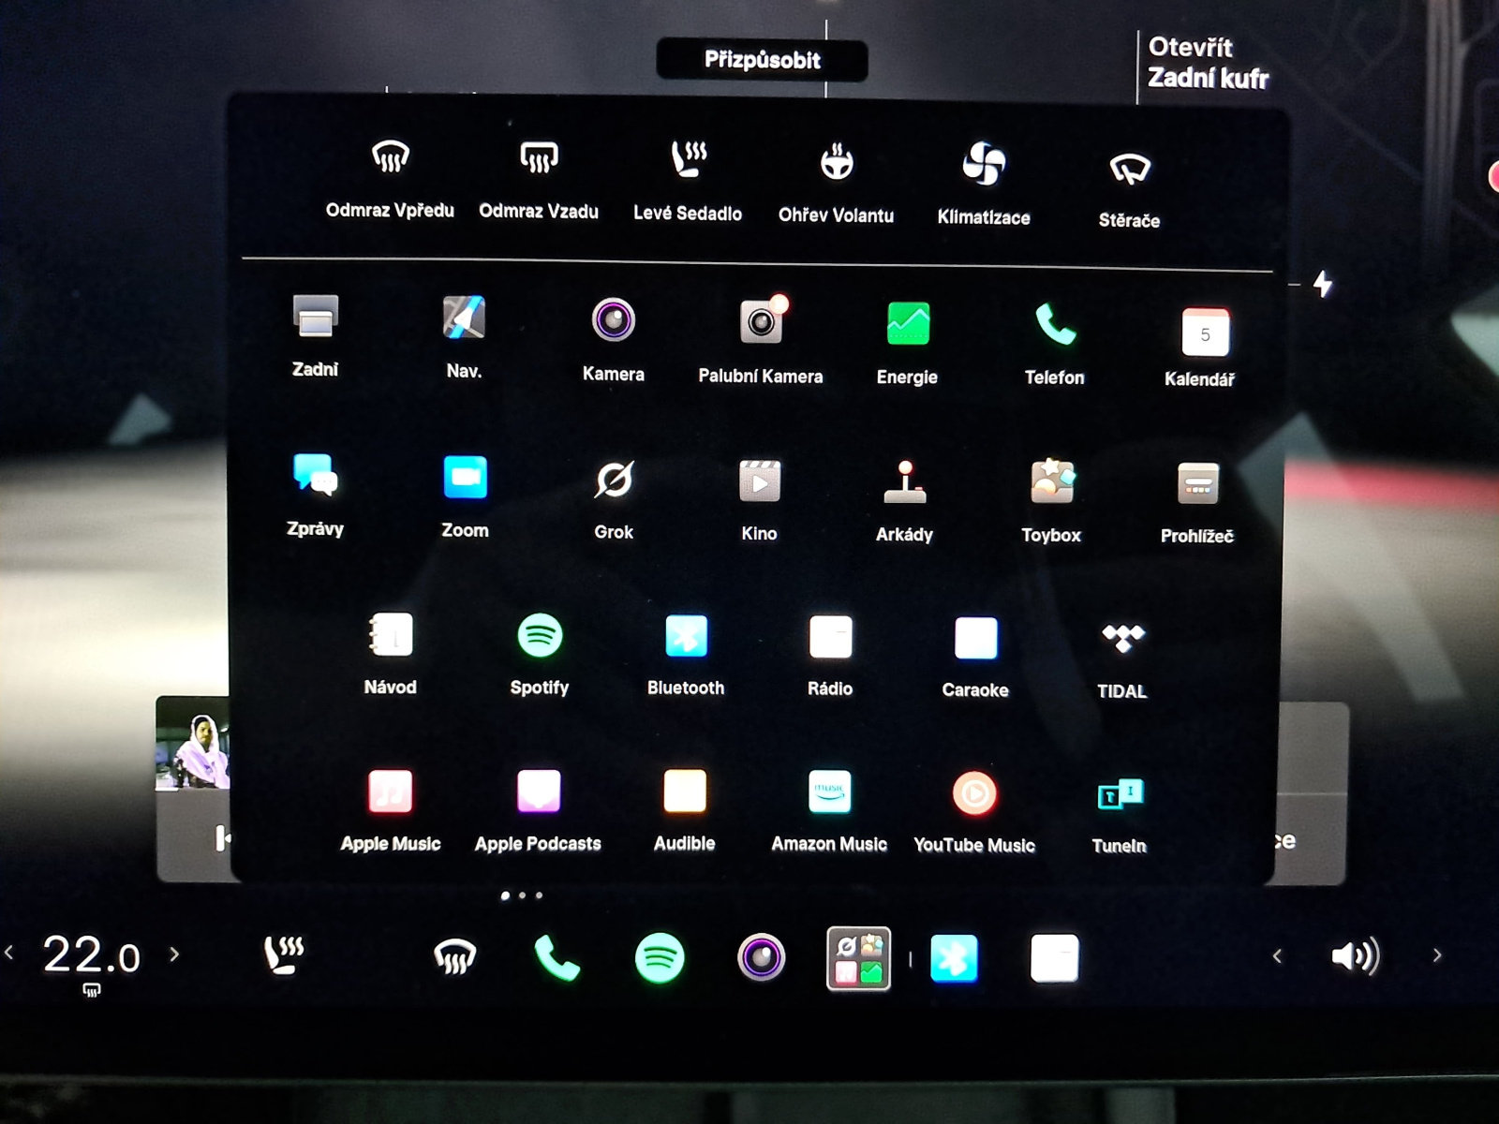Toggle Odmraz Vpředu front defrost
Viewport: 1499px width, 1124px height.
pos(390,179)
